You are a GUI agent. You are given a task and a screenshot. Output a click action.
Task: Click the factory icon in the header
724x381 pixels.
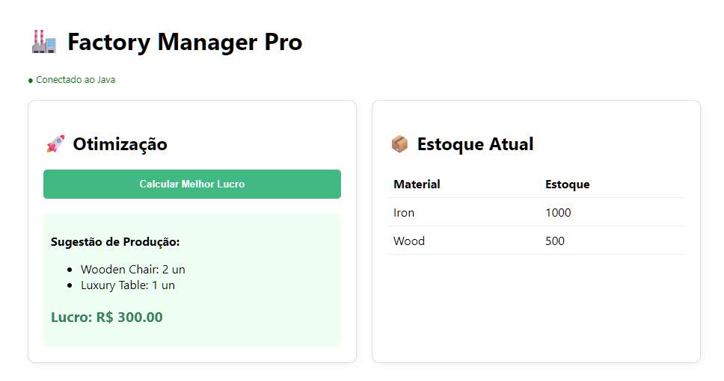pos(44,42)
